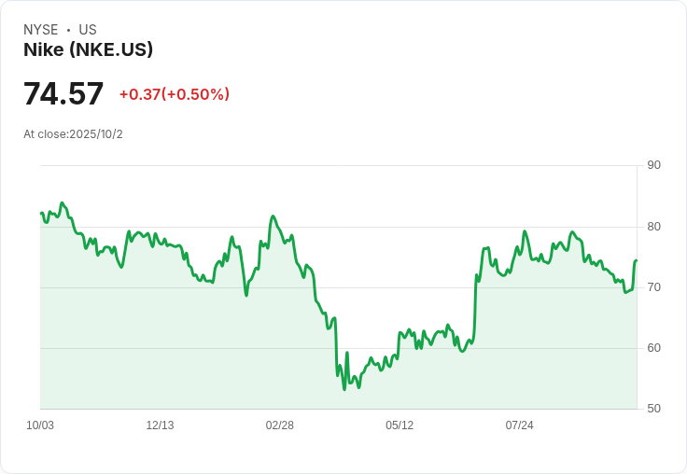
Task: Click the 74.57 closing price
Action: [x=63, y=94]
